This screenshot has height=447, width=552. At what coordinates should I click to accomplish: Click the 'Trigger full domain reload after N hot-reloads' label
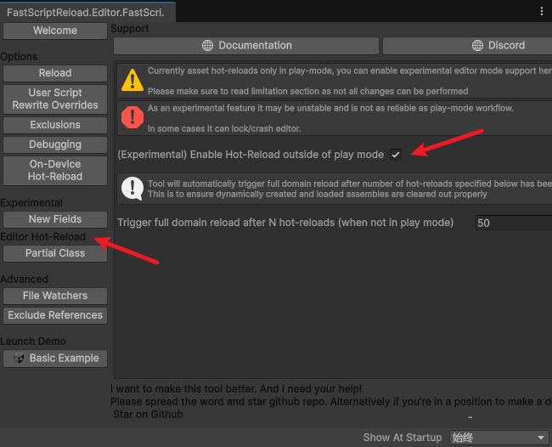(285, 223)
